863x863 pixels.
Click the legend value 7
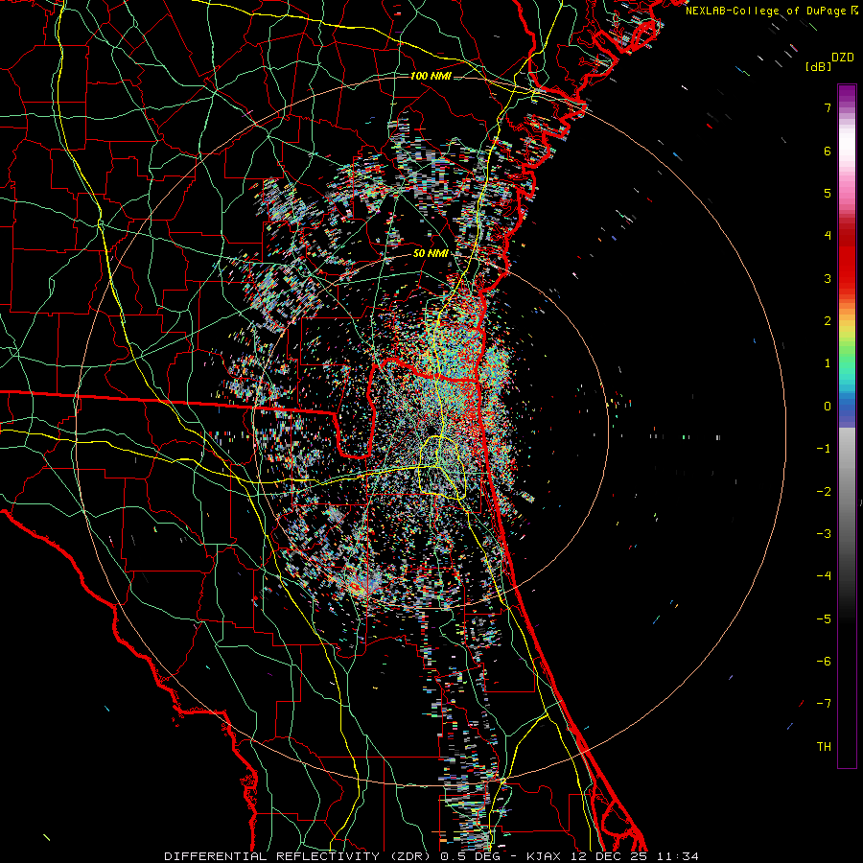(x=828, y=107)
